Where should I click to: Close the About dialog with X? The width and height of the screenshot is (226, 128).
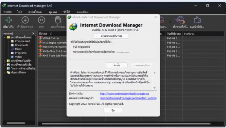pos(156,17)
